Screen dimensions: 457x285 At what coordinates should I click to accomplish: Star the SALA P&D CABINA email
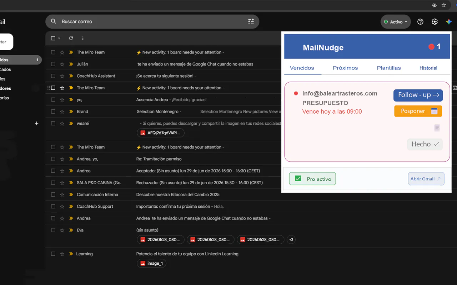pyautogui.click(x=62, y=183)
